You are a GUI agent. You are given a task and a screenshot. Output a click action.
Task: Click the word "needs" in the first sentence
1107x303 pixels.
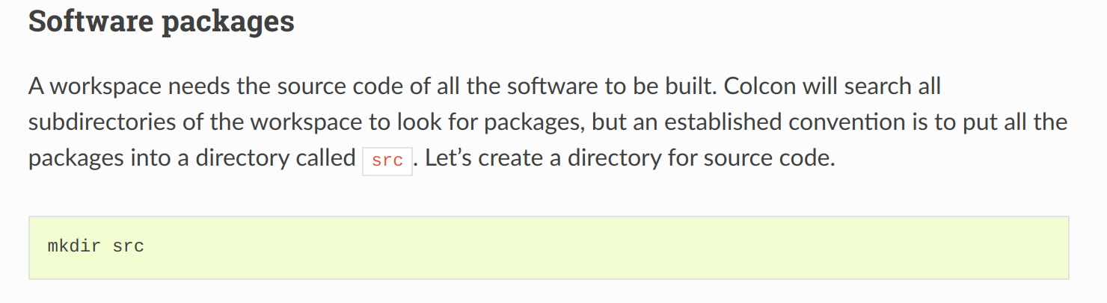(198, 87)
